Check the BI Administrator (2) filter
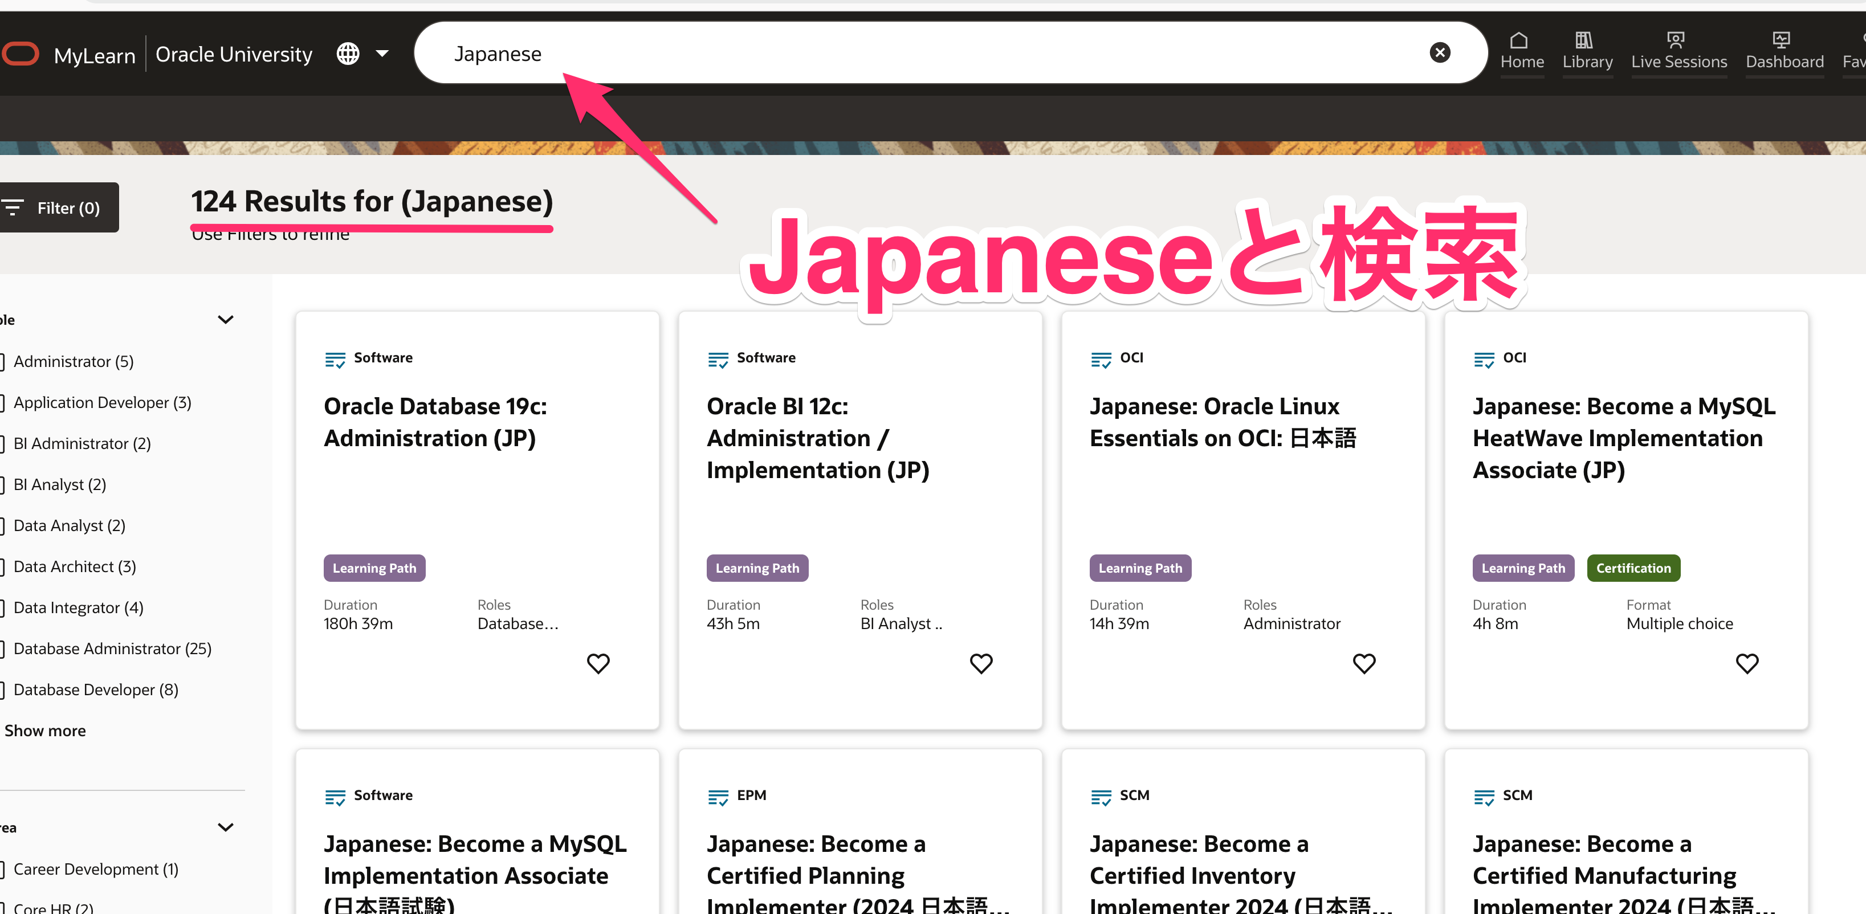This screenshot has width=1866, height=914. click(x=3, y=443)
